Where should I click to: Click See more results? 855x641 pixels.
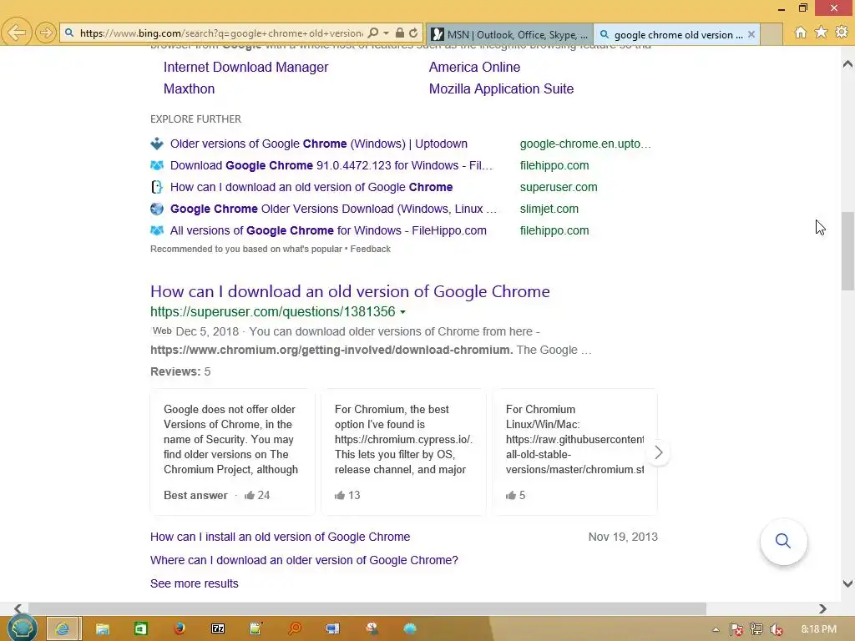tap(194, 583)
